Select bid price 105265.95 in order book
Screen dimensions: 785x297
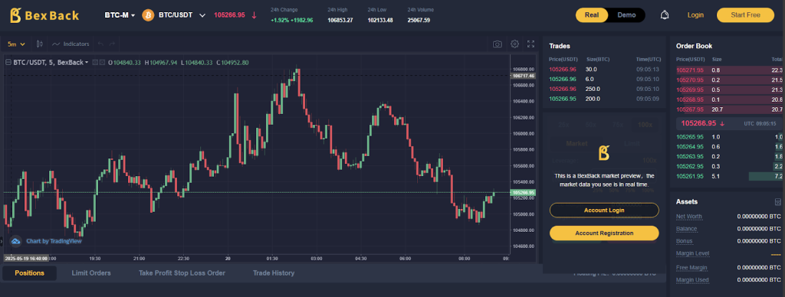(689, 136)
